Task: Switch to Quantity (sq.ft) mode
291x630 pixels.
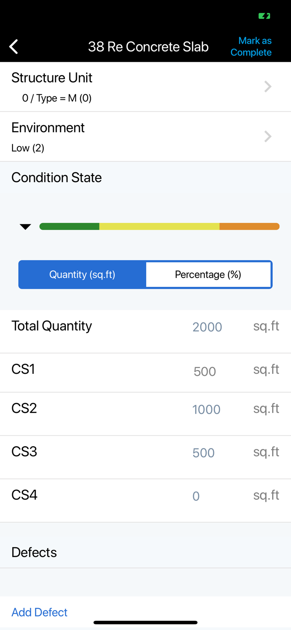Action: 82,275
